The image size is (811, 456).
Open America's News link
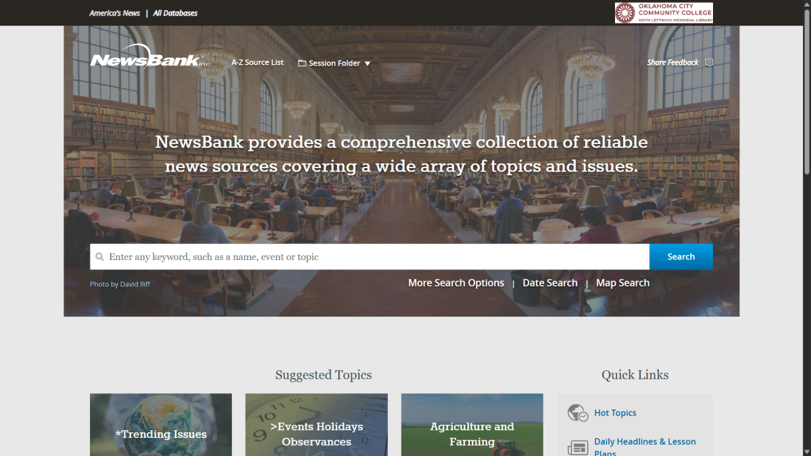pyautogui.click(x=115, y=13)
